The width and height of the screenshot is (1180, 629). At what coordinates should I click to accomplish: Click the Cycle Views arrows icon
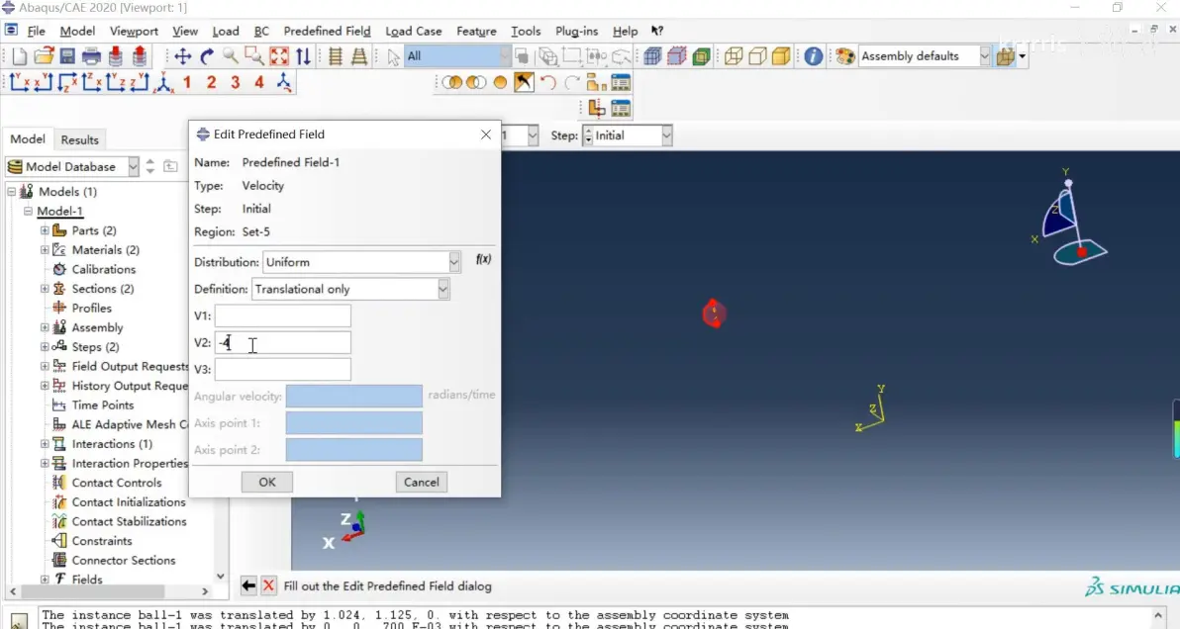coord(303,56)
